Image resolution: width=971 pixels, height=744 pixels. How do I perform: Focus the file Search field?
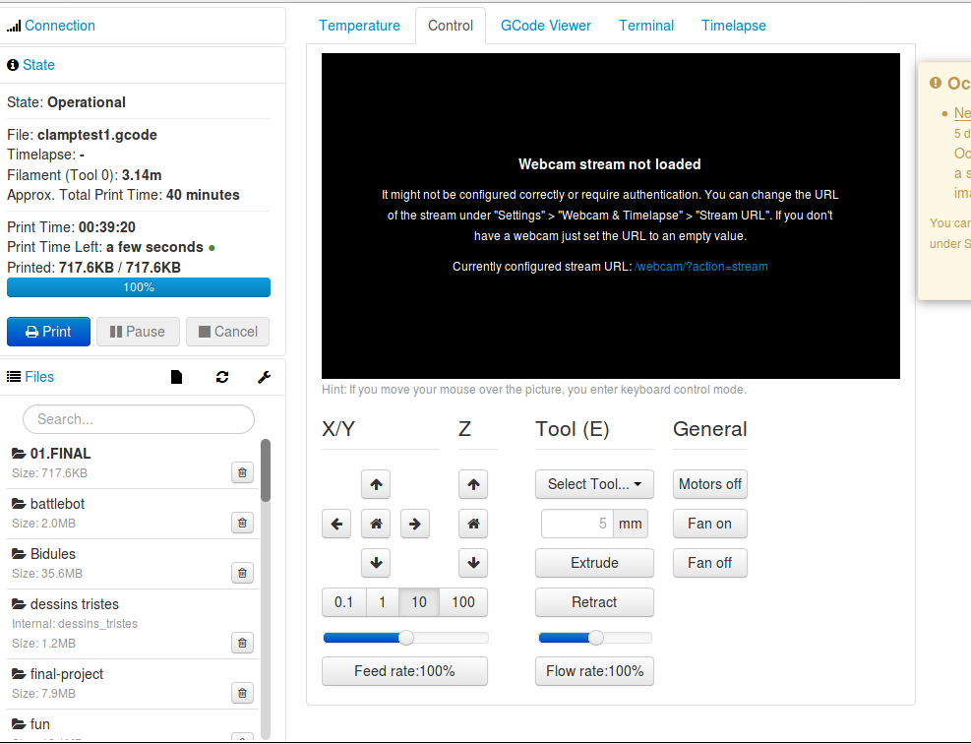[x=139, y=419]
